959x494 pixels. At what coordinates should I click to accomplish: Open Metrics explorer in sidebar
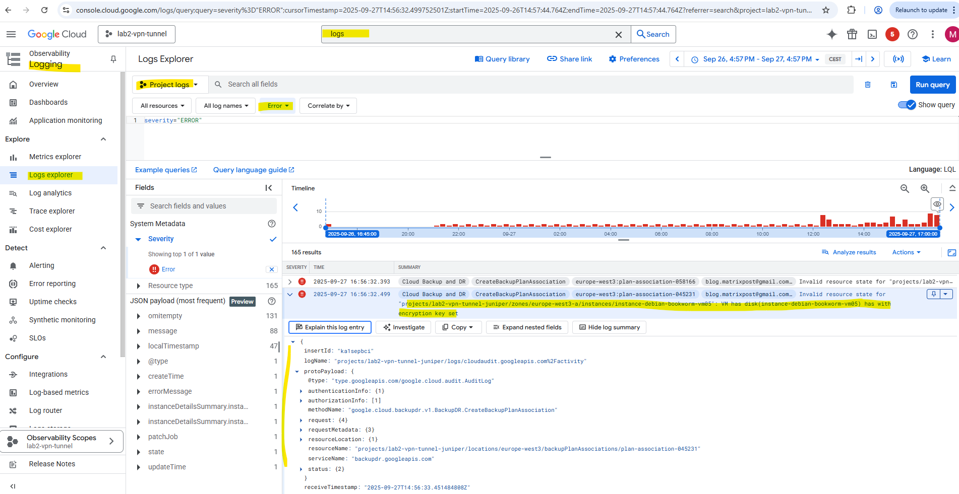pyautogui.click(x=55, y=157)
